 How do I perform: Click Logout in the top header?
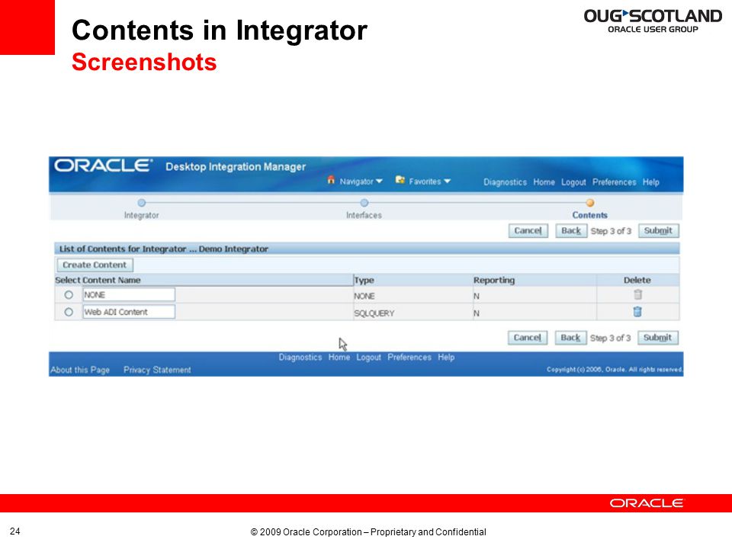[573, 182]
